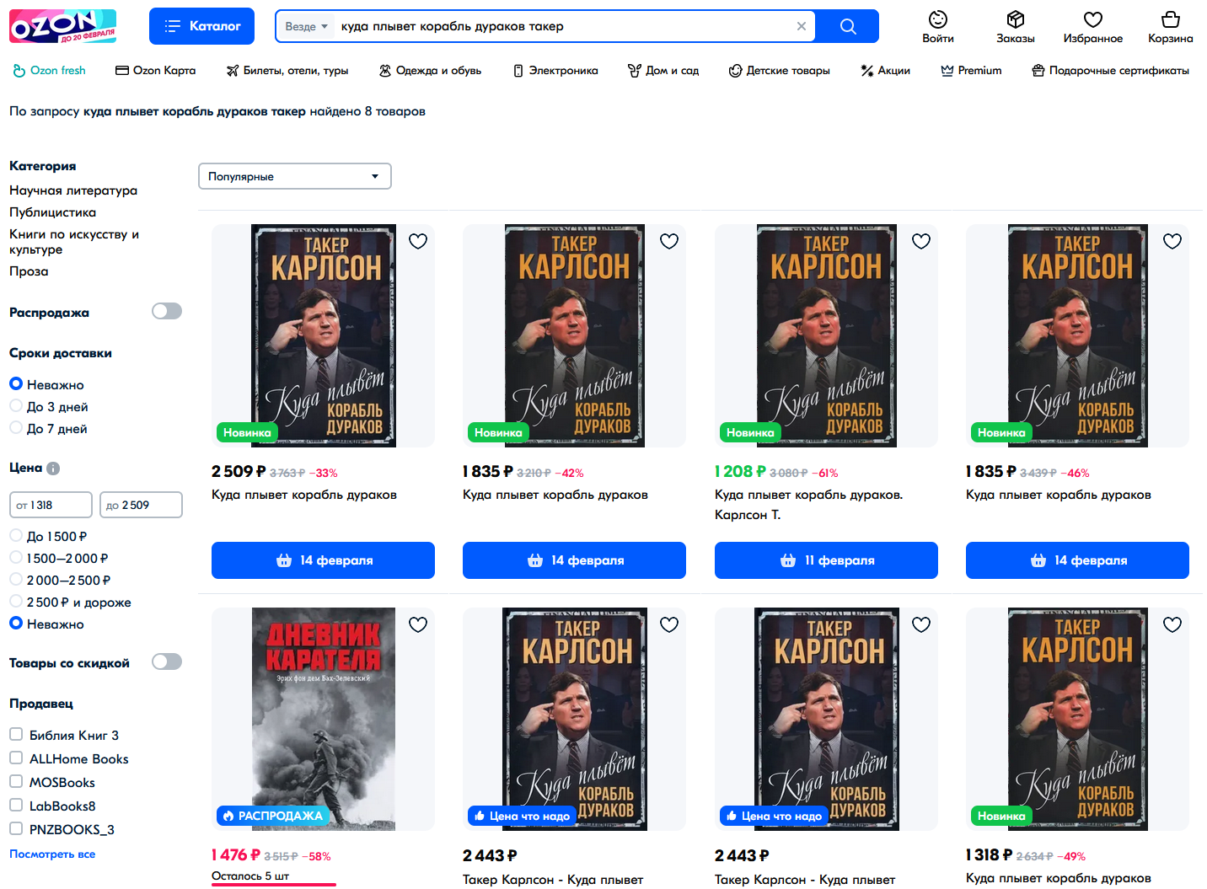
Task: Show all sellers via Посмотреть все
Action: [52, 854]
